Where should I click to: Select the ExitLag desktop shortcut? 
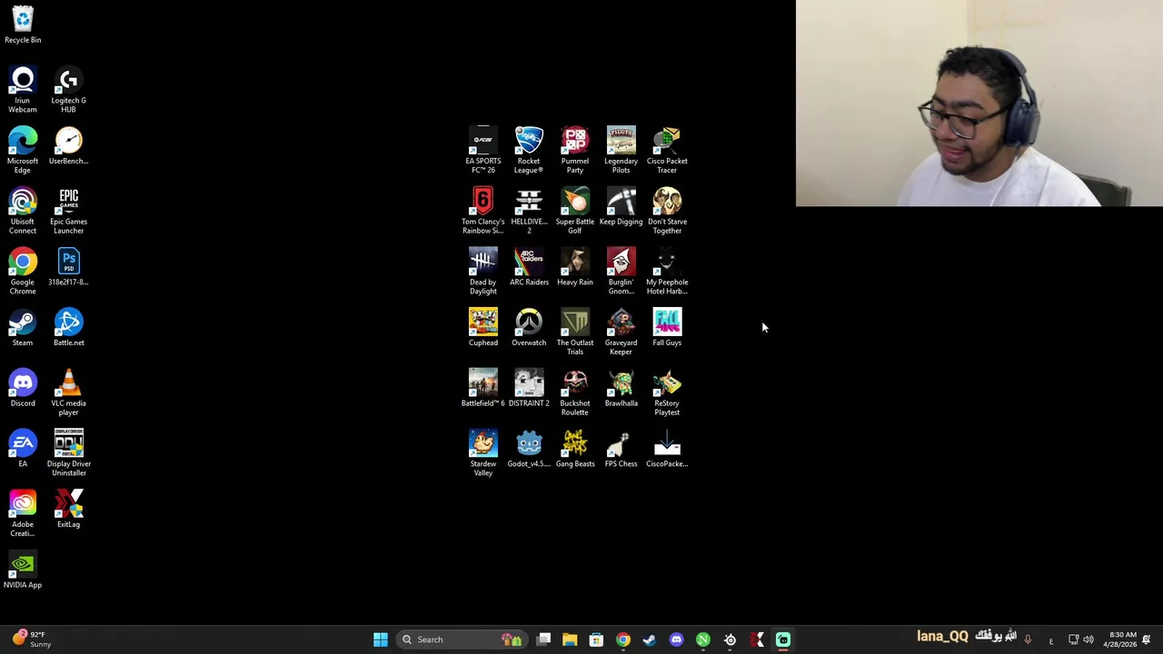(x=68, y=510)
